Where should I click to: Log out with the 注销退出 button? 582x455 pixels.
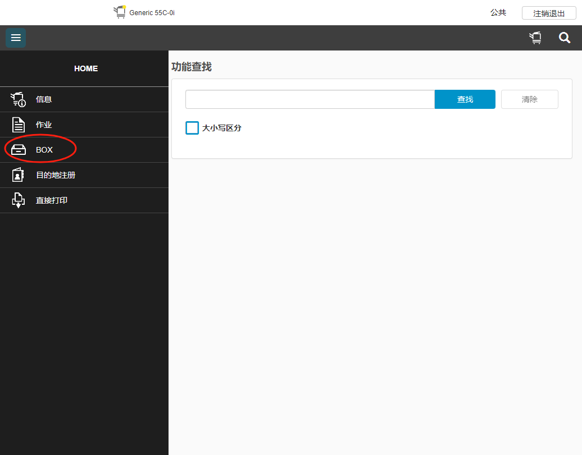[x=548, y=13]
